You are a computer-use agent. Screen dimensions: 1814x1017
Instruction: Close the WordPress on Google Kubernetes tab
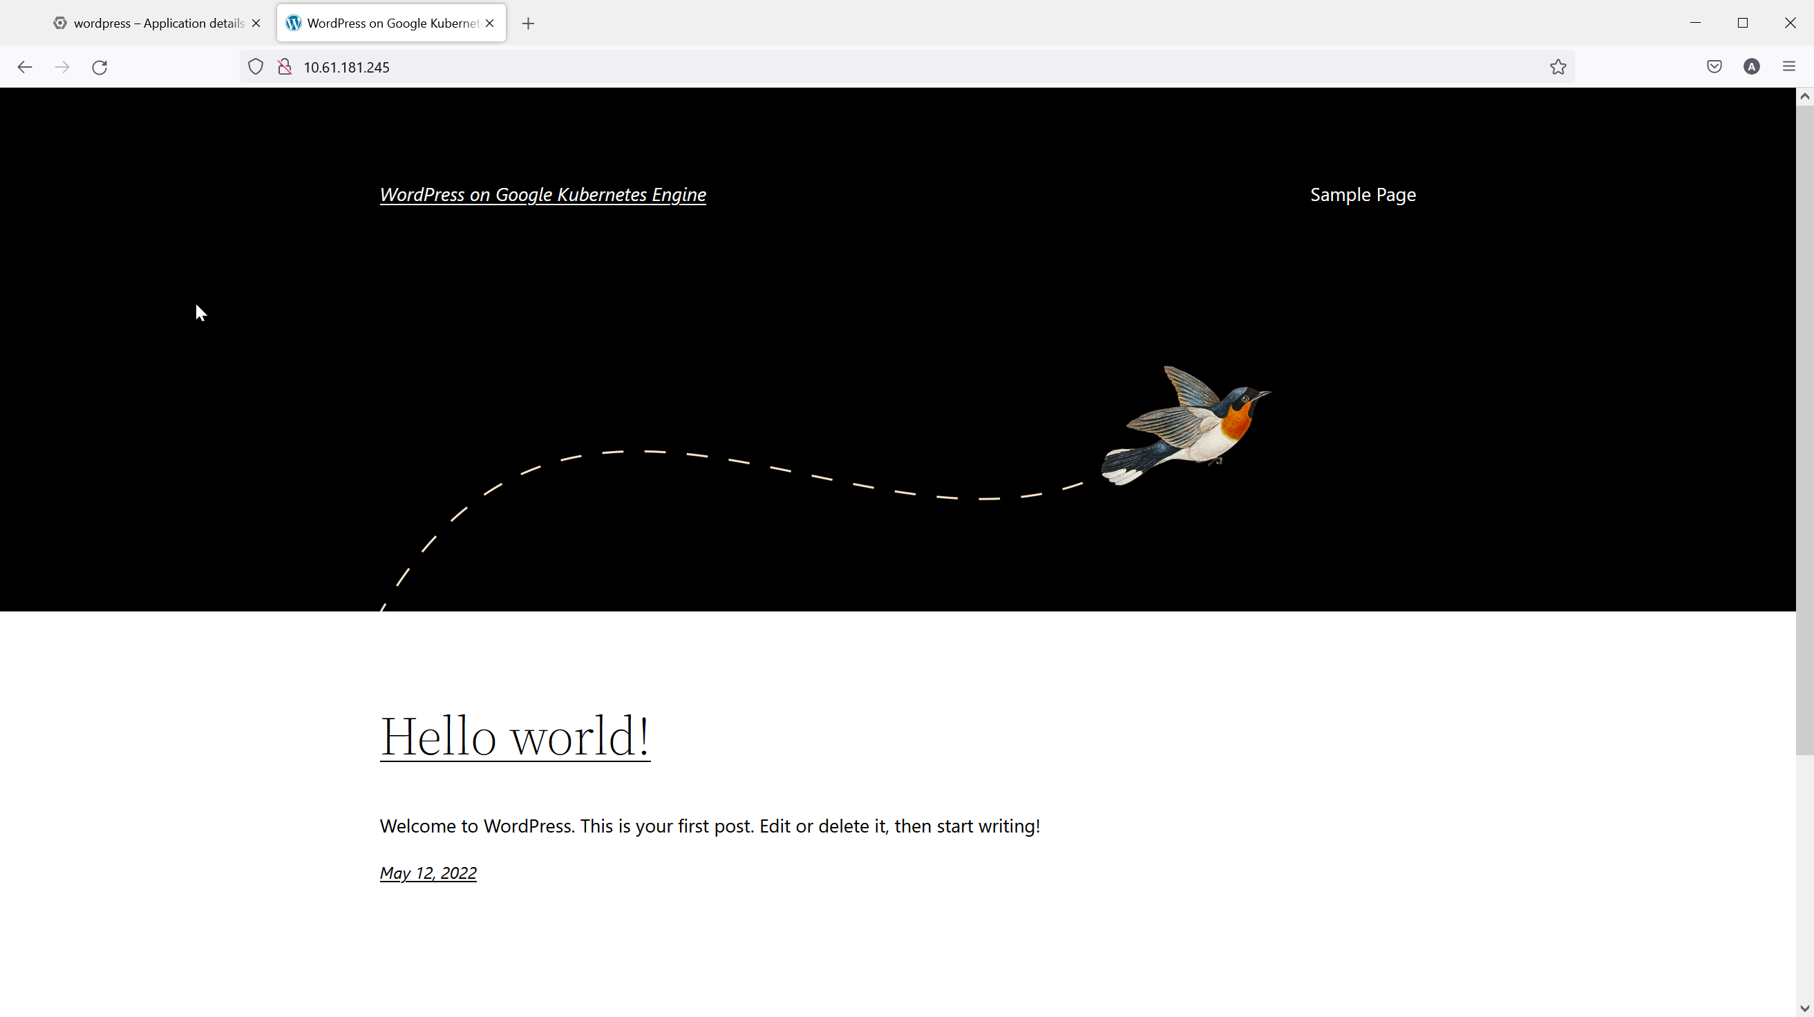click(490, 23)
